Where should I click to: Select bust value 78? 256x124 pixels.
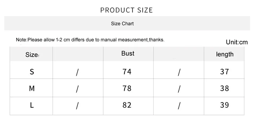tap(127, 88)
